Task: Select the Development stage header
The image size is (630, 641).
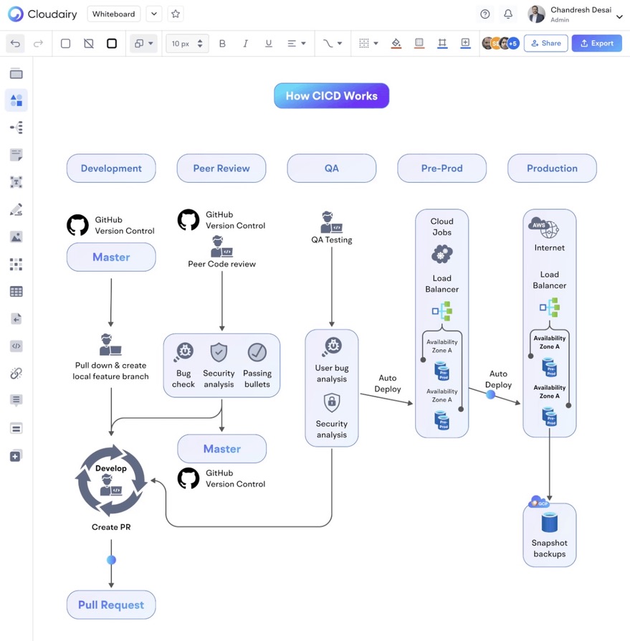Action: click(111, 168)
